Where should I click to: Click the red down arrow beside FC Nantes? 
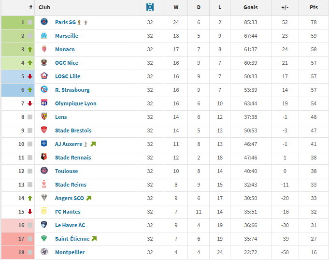coord(30,212)
